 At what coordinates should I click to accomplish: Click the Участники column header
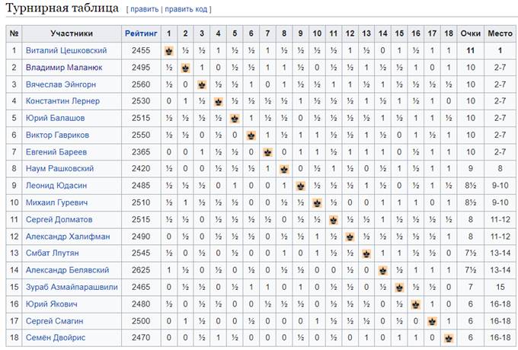click(72, 33)
